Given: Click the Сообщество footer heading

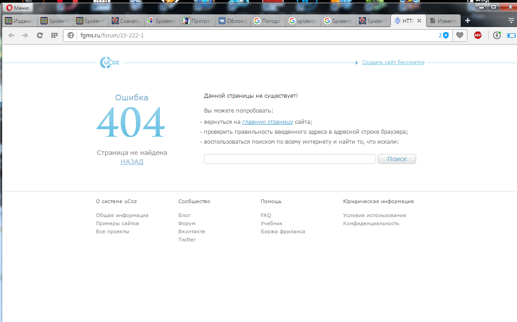Looking at the screenshot, I should pos(194,201).
